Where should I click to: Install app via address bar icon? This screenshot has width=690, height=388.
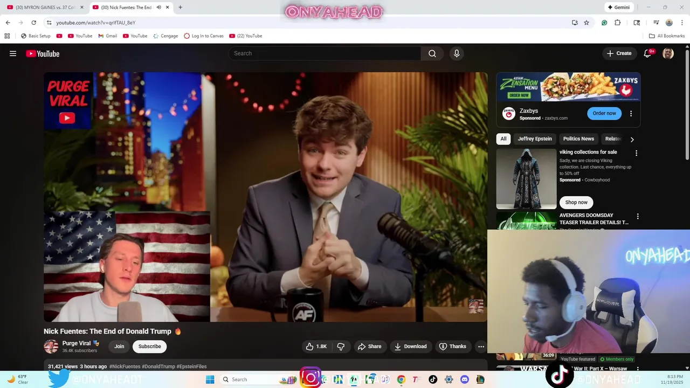pyautogui.click(x=575, y=23)
